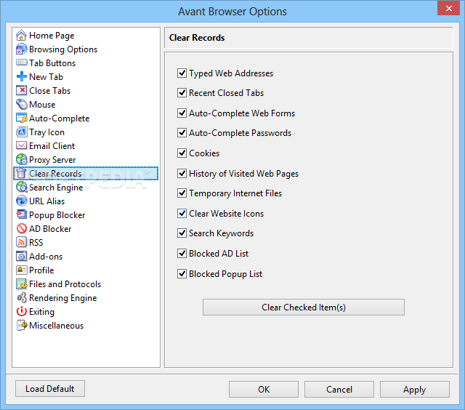Select the URL Alias category label

click(x=46, y=201)
